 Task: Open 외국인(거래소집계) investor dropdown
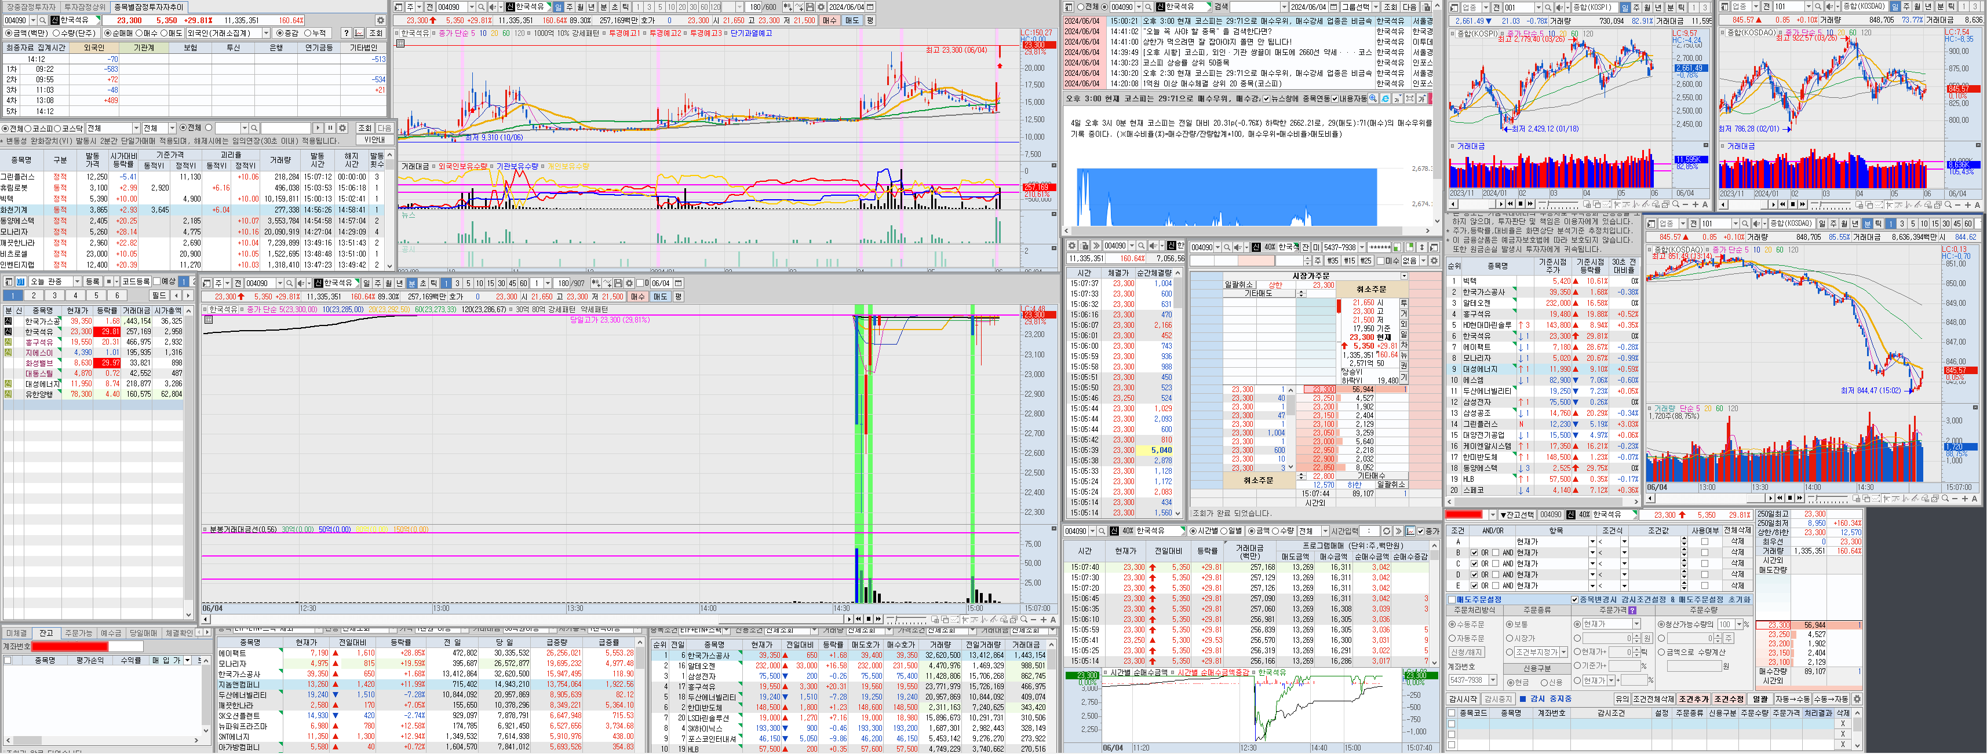266,33
